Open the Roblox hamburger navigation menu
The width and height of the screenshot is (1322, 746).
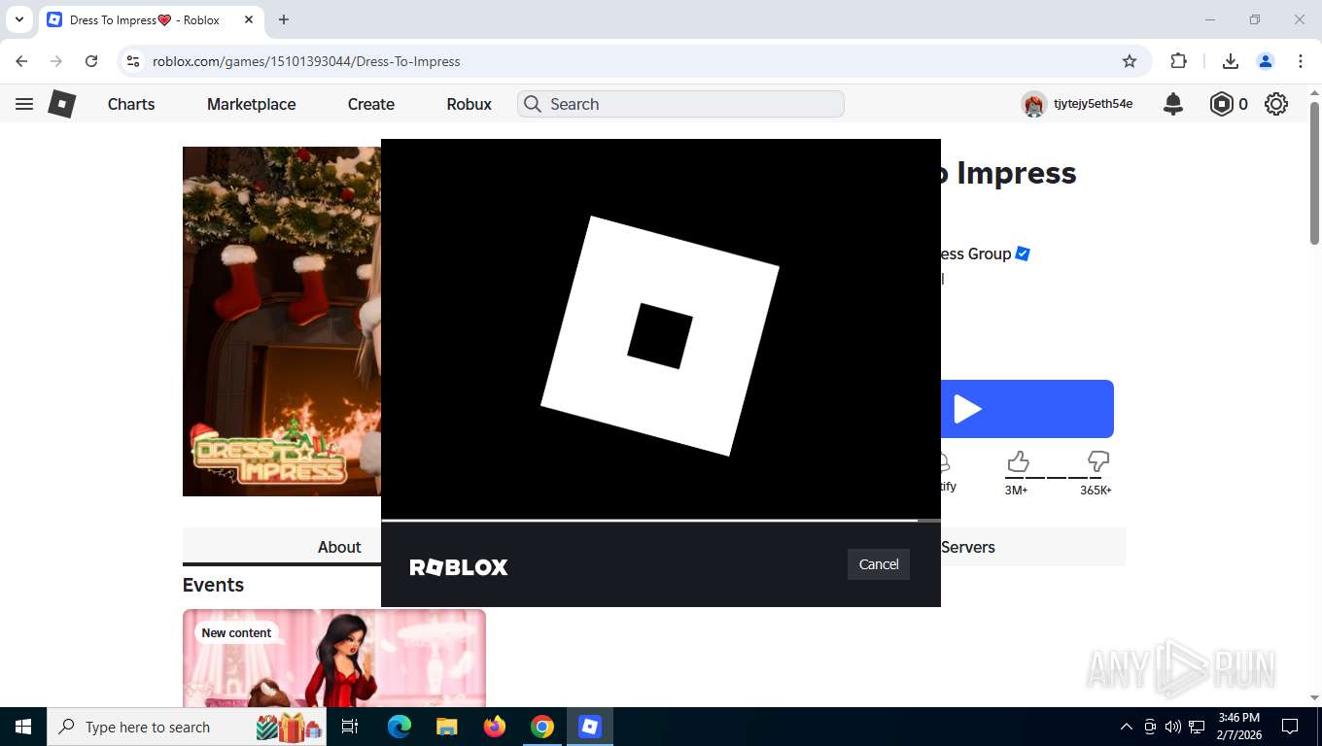24,104
